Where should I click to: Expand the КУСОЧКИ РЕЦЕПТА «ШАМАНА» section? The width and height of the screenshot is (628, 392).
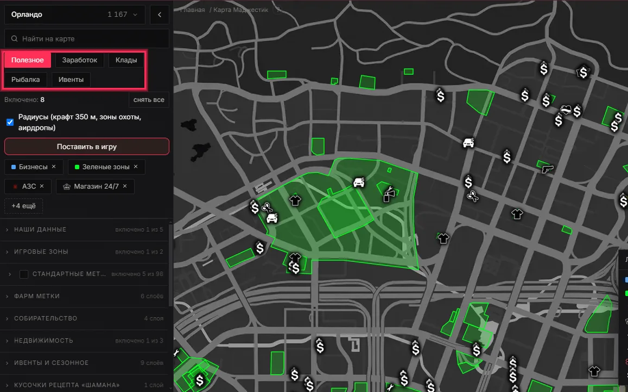click(84, 385)
